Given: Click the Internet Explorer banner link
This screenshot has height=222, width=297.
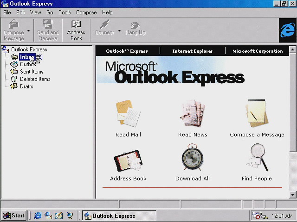Looking at the screenshot, I should click(x=193, y=51).
